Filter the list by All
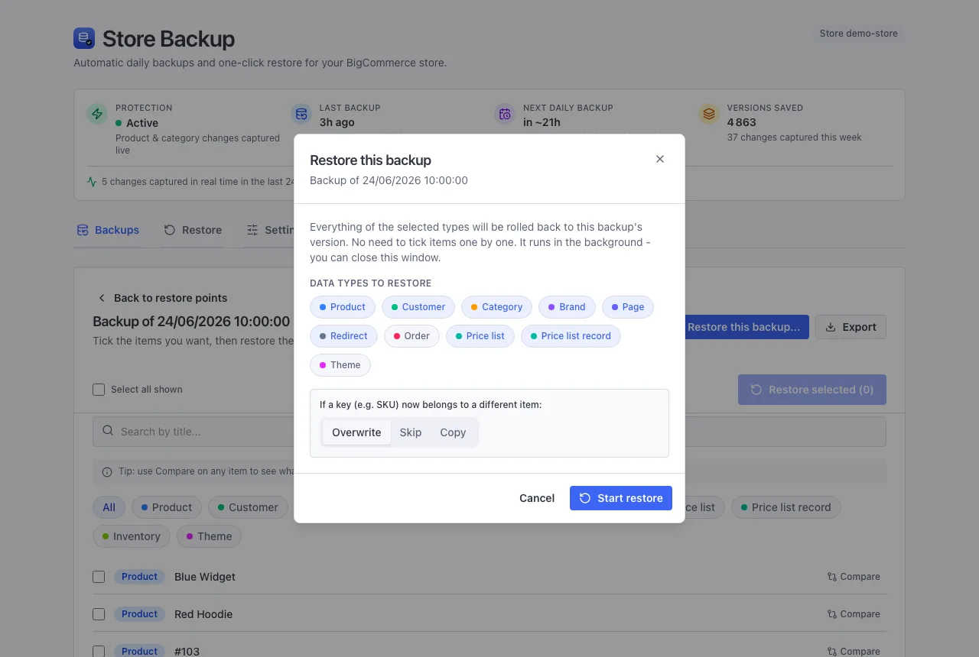 click(x=109, y=507)
